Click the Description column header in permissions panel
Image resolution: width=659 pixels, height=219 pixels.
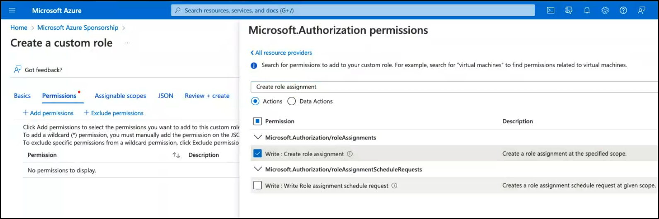tap(518, 121)
